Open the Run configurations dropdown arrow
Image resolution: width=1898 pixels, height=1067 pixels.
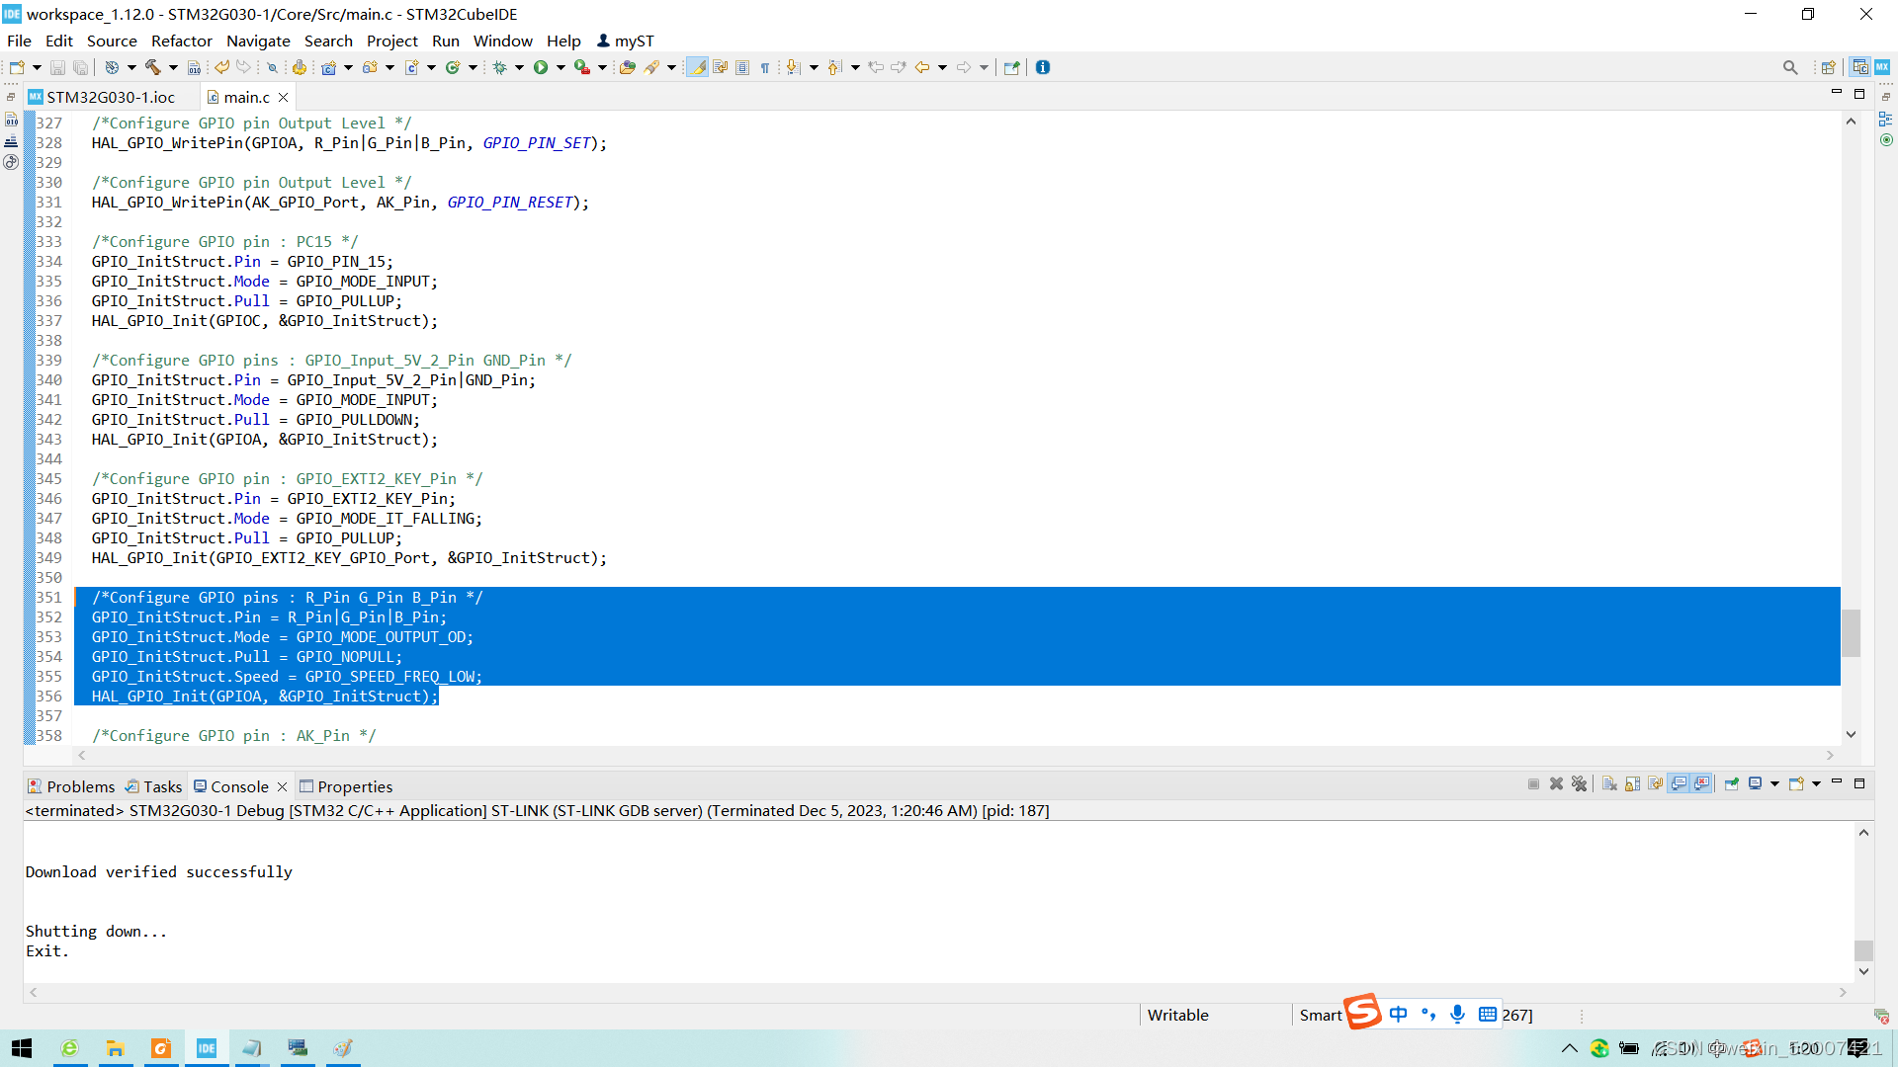tap(561, 67)
